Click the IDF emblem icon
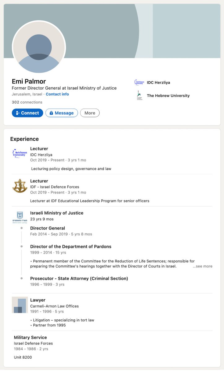 pos(20,185)
